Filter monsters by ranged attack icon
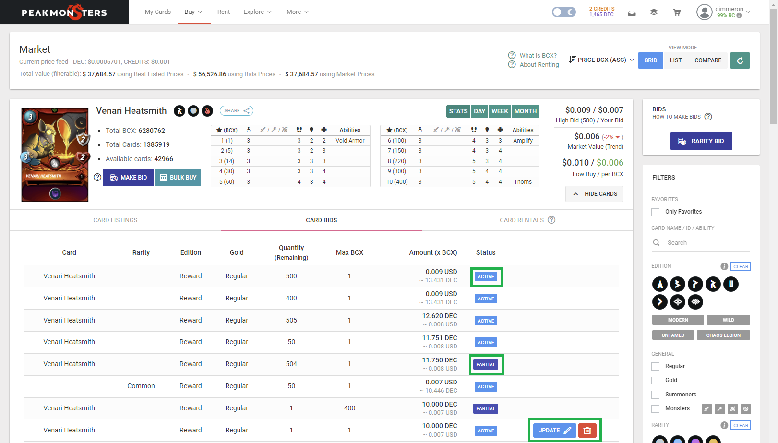 click(x=732, y=409)
